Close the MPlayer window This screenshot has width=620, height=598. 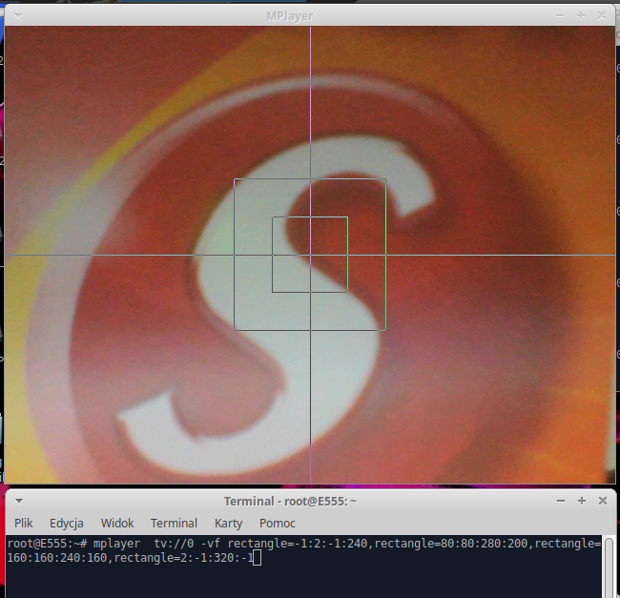602,16
